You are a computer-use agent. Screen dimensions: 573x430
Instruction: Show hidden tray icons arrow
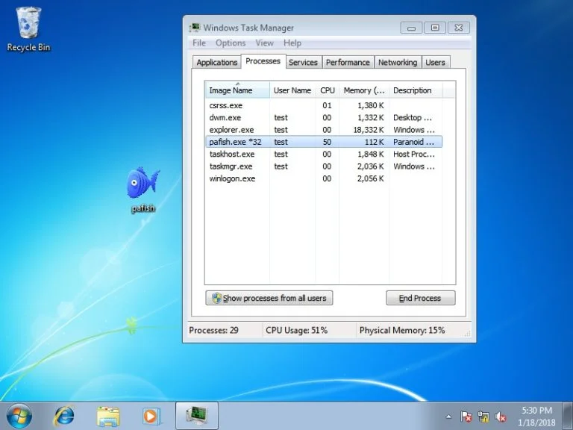click(448, 417)
